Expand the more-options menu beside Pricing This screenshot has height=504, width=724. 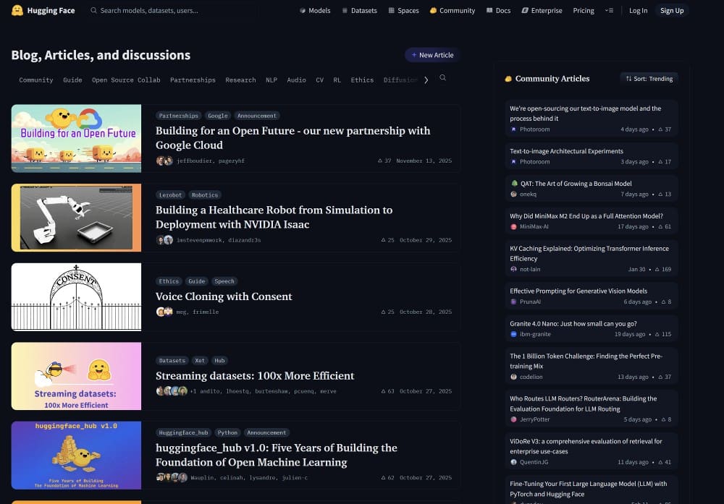click(x=609, y=11)
